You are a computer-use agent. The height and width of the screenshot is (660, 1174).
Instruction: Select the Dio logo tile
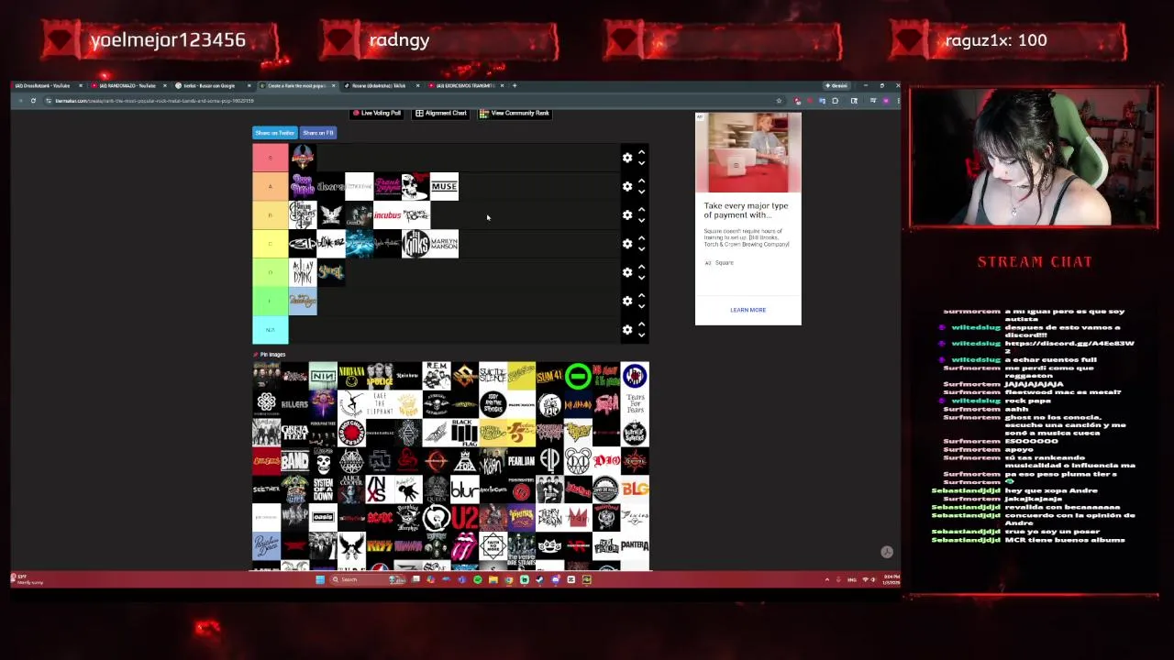[x=606, y=460]
